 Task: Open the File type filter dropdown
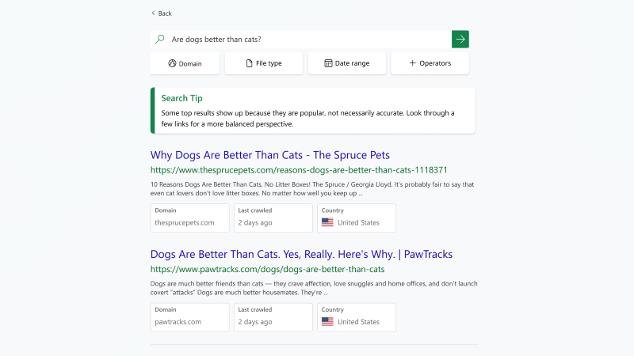263,63
